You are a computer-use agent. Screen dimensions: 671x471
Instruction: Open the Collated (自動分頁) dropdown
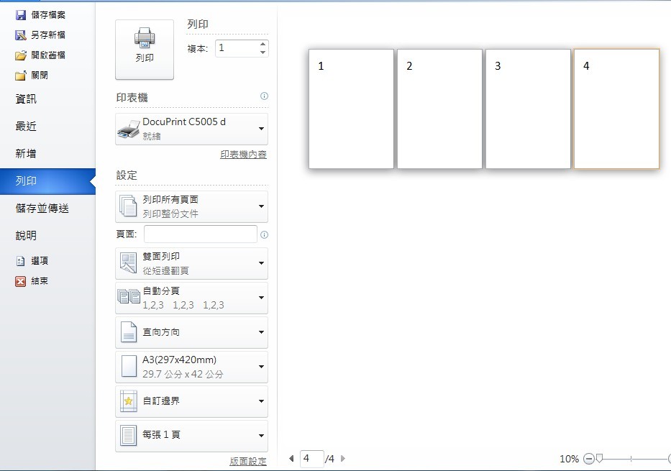tap(192, 298)
